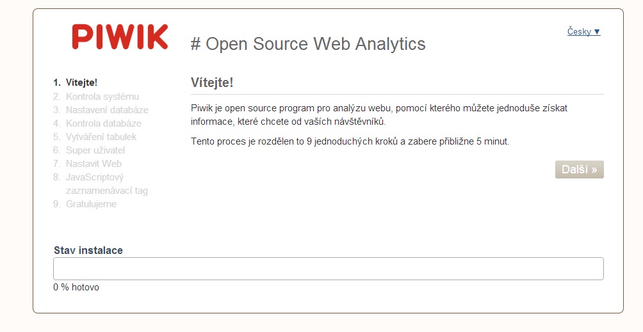The width and height of the screenshot is (643, 332).
Task: Click the sentence about 9 jednoduchých kroků
Action: tap(350, 141)
